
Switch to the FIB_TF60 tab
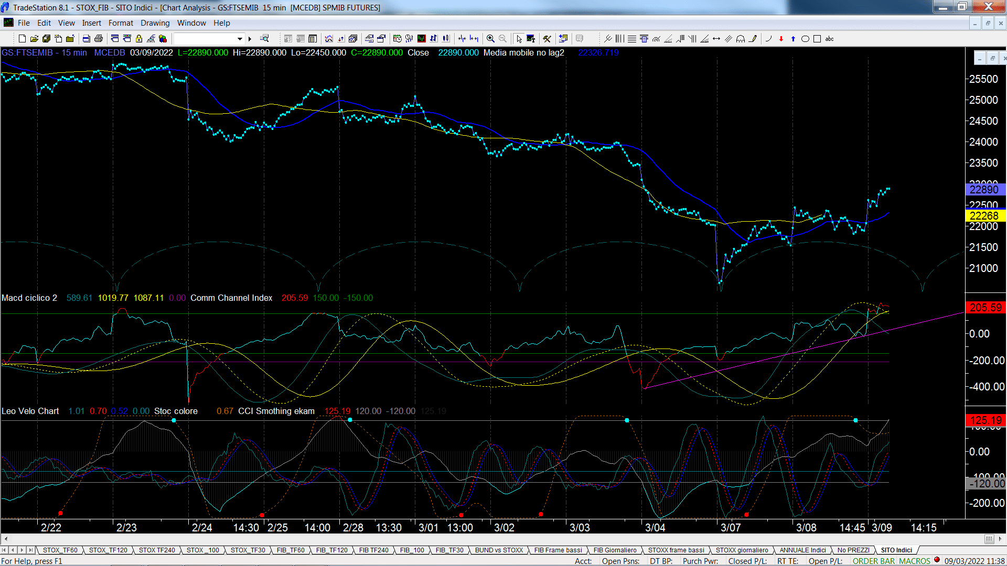click(291, 550)
